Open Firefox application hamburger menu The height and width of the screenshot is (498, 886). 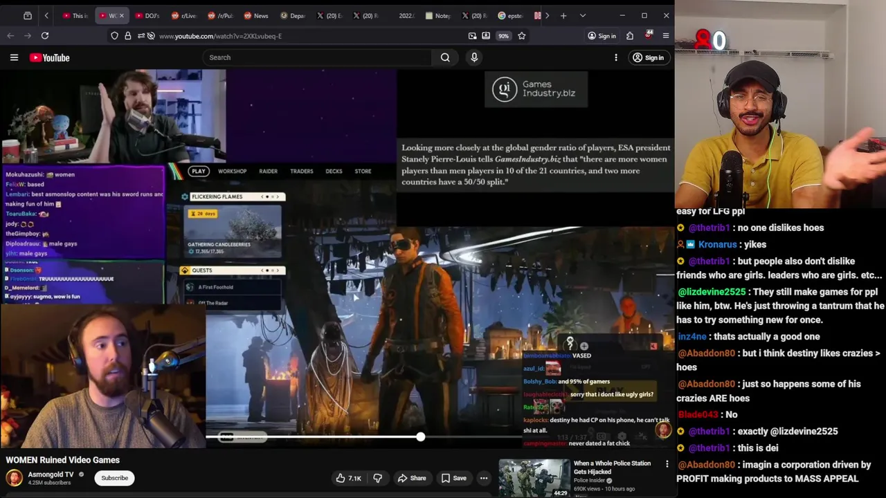click(x=666, y=36)
